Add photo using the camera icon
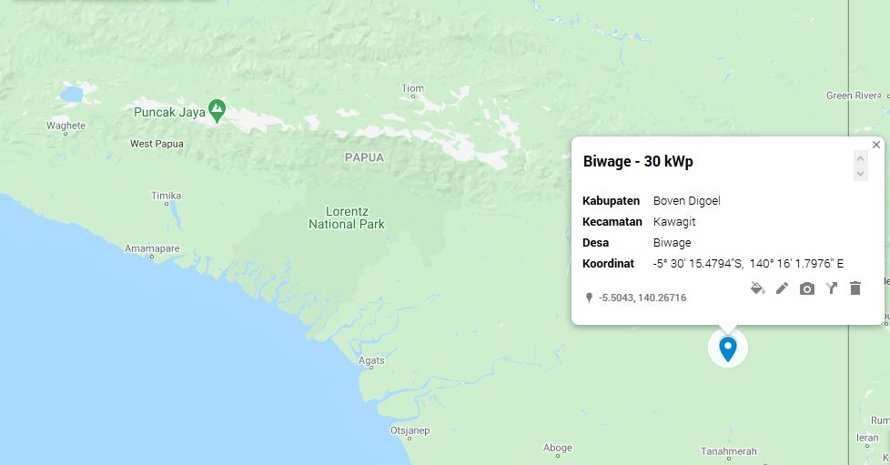Screen dimensions: 890x465 click(806, 289)
